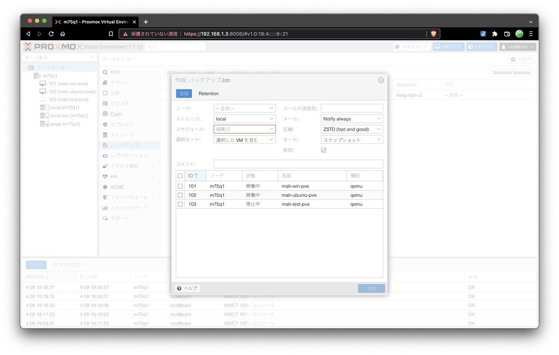Open the サーバ表示 view dropdown

tap(59, 58)
